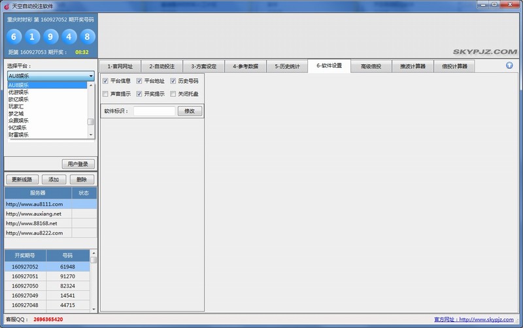Click the 更新线路 button
This screenshot has width=523, height=328.
(x=22, y=180)
